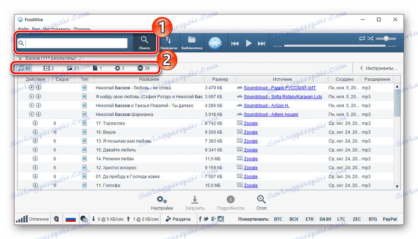Screen dimensions: 418x239
Task: Open the Передачи transfers view
Action: [x=168, y=43]
